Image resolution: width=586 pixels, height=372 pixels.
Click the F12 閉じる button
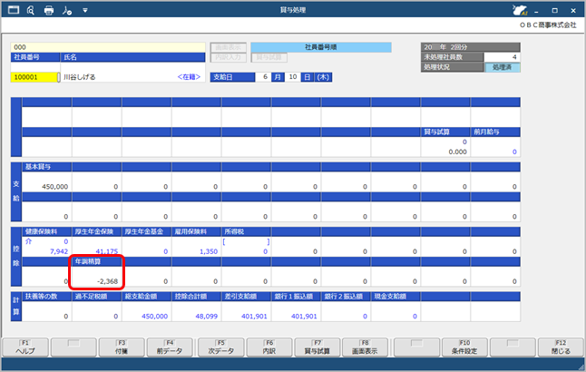[x=561, y=348]
